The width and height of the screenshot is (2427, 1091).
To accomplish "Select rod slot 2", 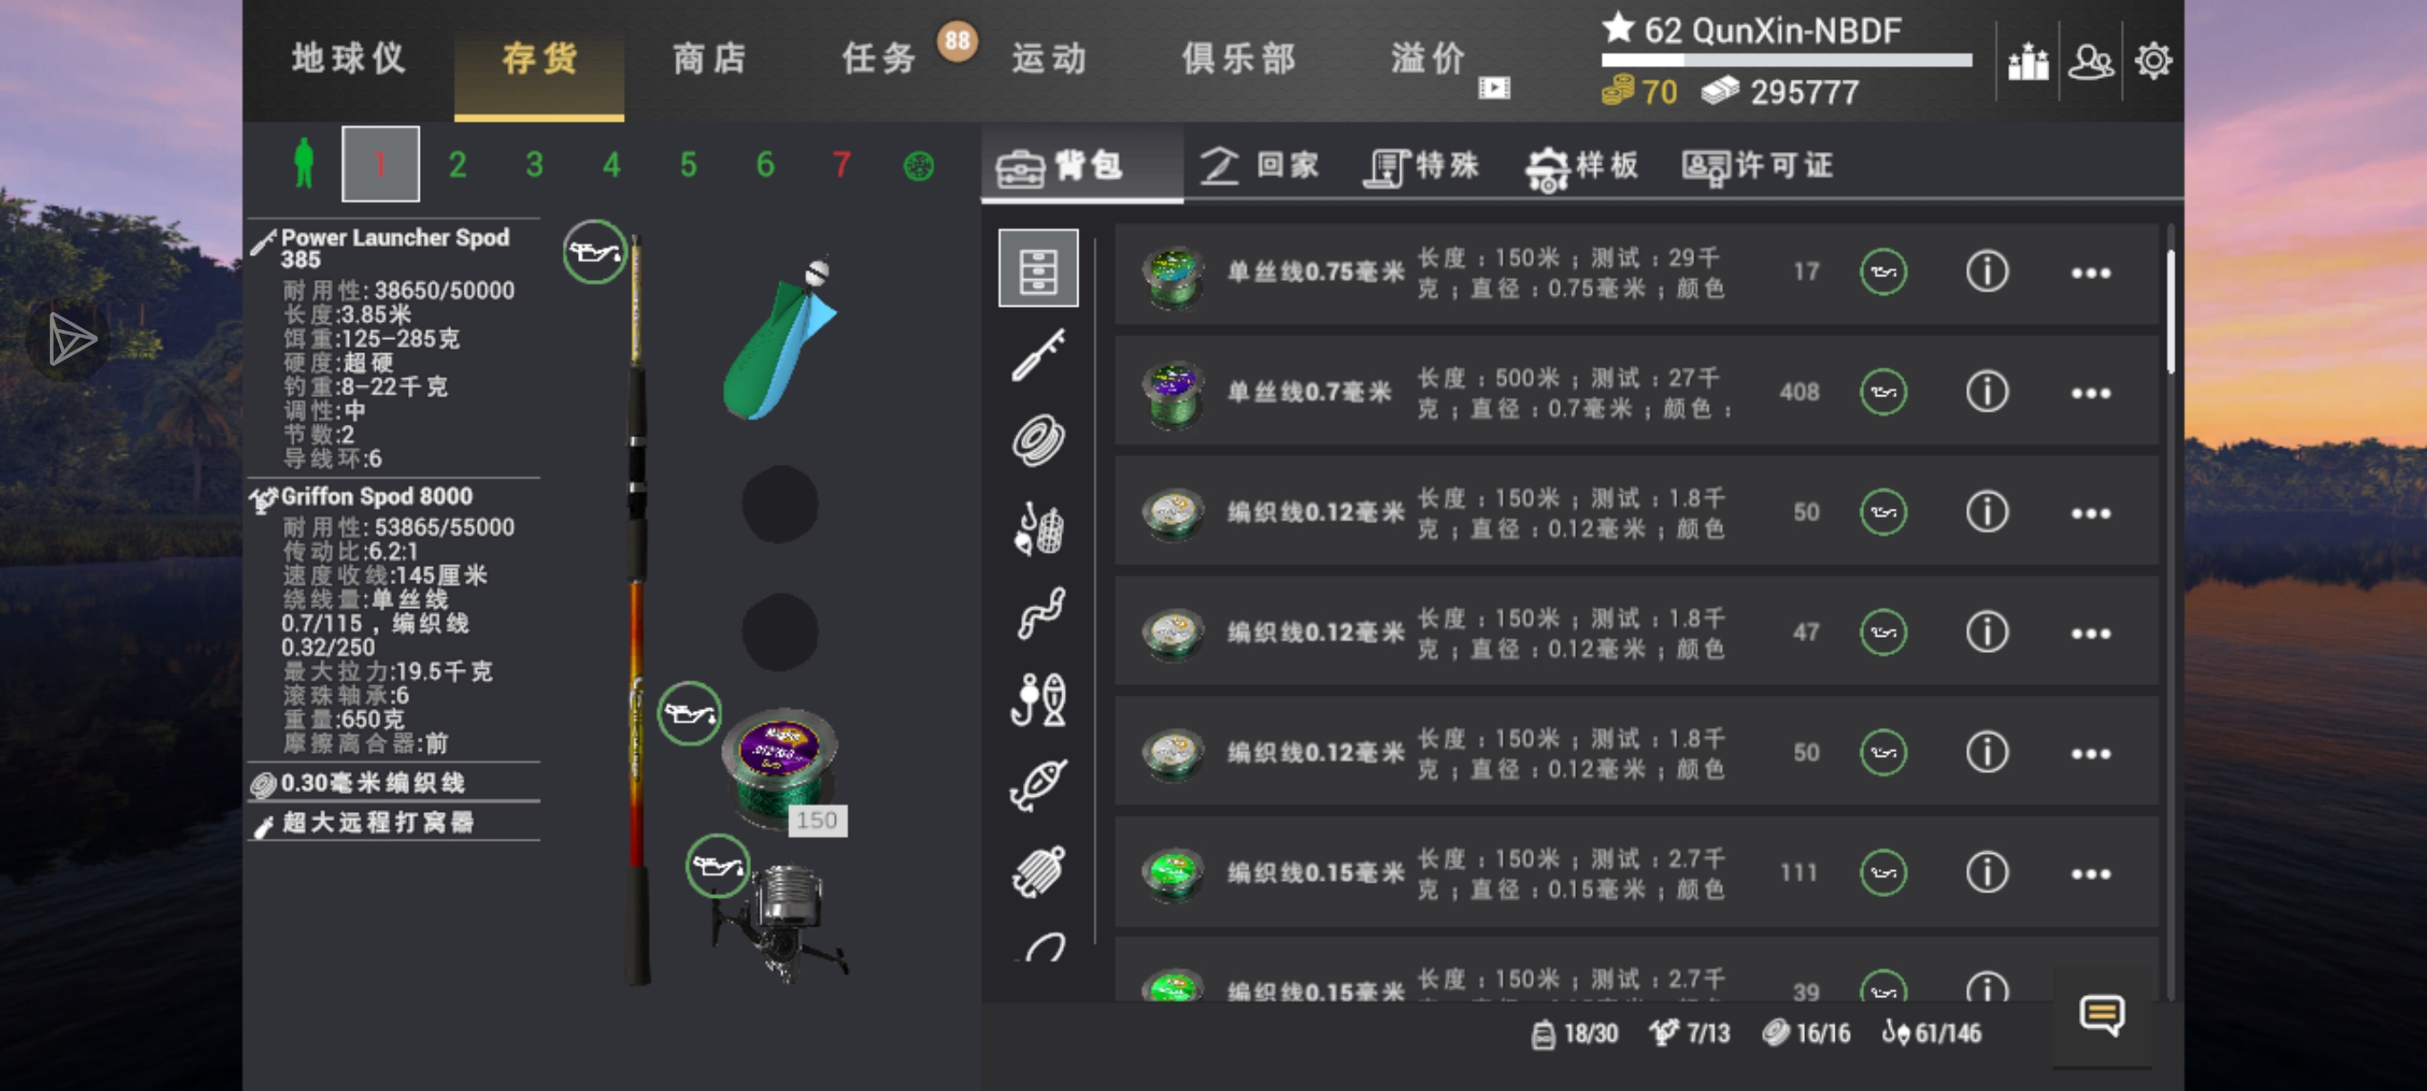I will 458,165.
